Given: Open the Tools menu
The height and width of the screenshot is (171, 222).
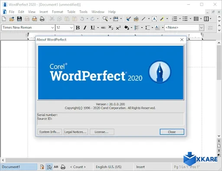Looking at the screenshot, I should [x=83, y=12].
